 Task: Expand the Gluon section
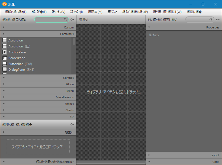coord(38,84)
